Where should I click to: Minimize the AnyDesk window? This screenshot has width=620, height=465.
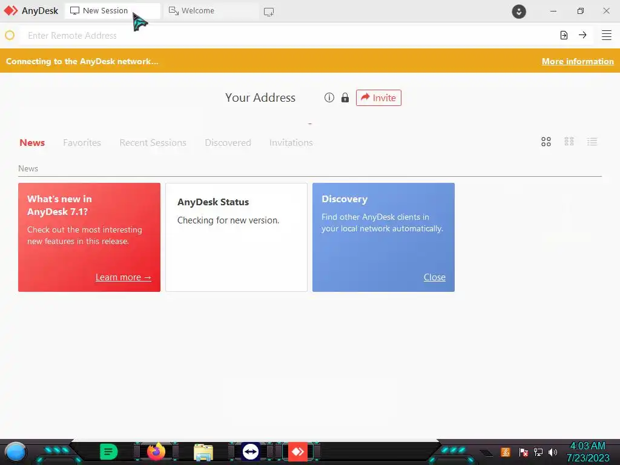[x=553, y=11]
